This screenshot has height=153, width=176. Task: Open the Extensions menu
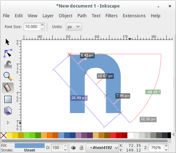pos(134,16)
